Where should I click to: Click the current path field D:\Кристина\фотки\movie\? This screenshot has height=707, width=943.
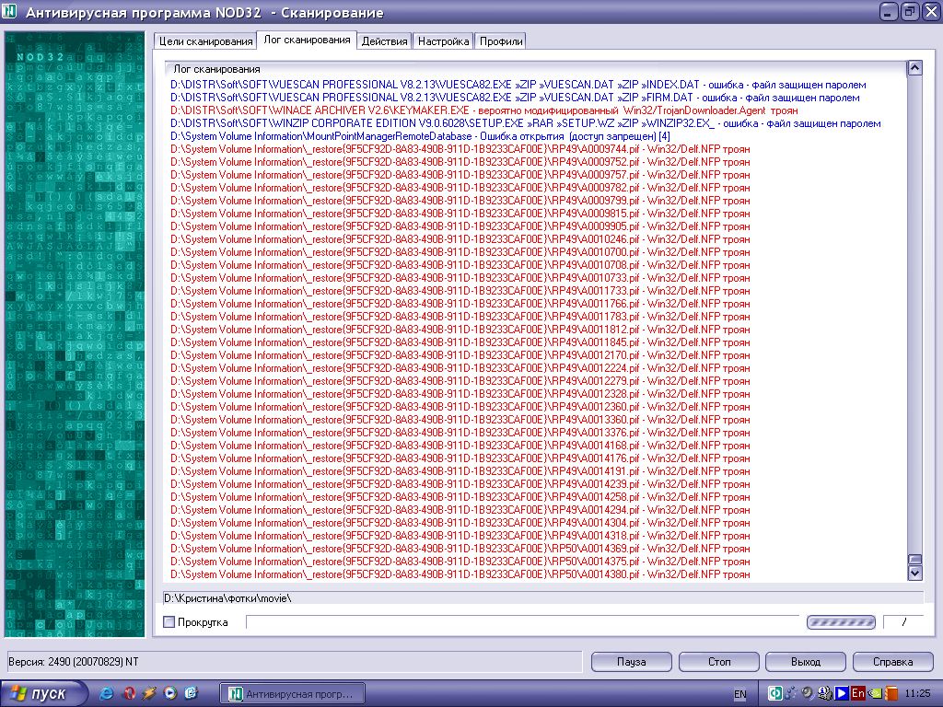(543, 598)
